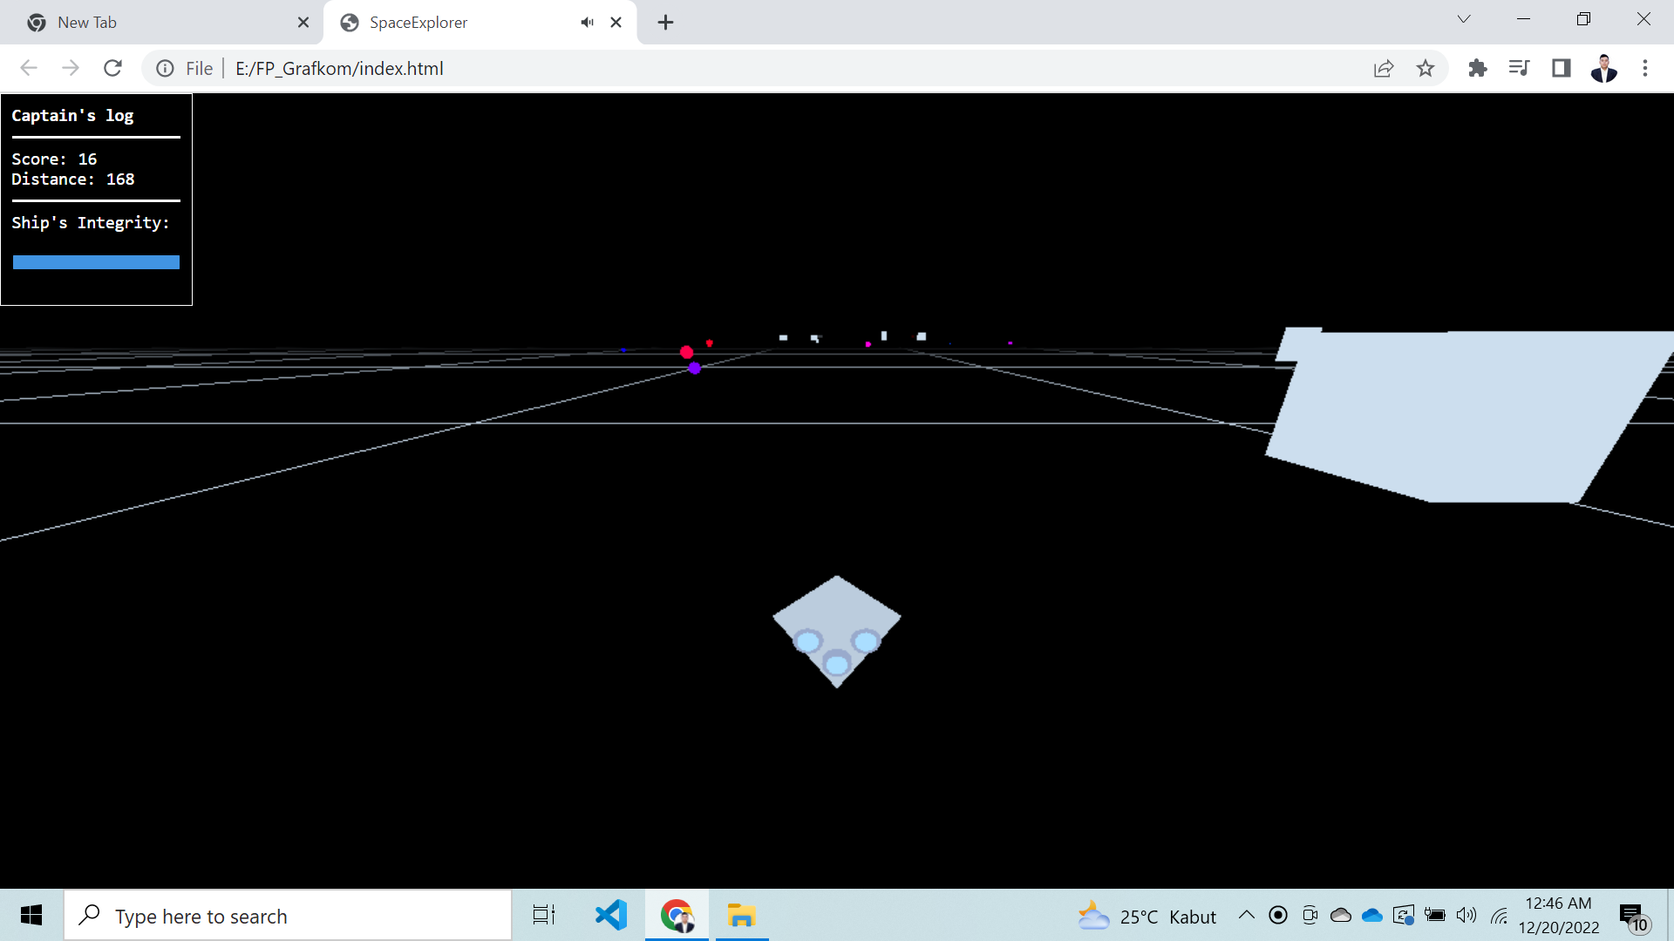This screenshot has width=1674, height=941.
Task: Open the tab search dropdown
Action: tap(1464, 18)
